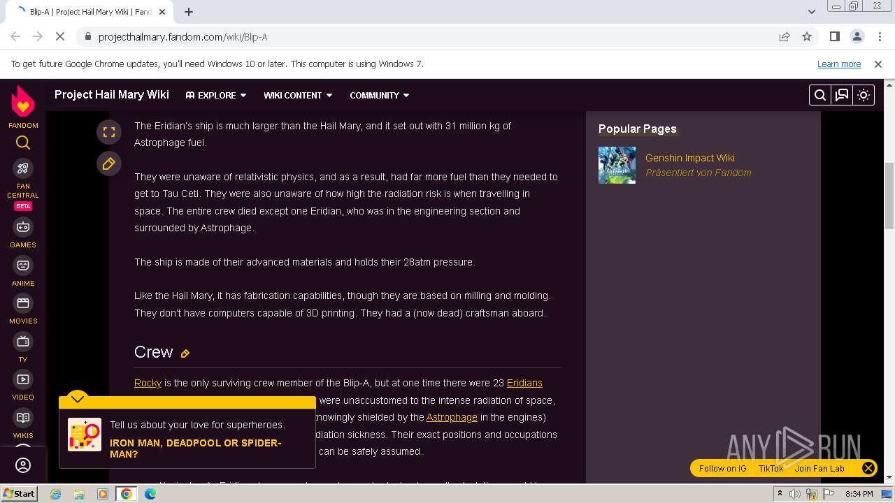Expand the COMMUNITY menu
Screen dimensions: 895x503
[380, 95]
